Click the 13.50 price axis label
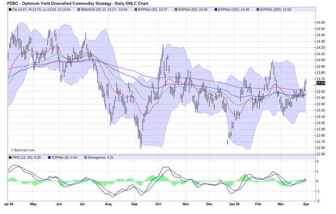This screenshot has width=336, height=214. tap(321, 91)
